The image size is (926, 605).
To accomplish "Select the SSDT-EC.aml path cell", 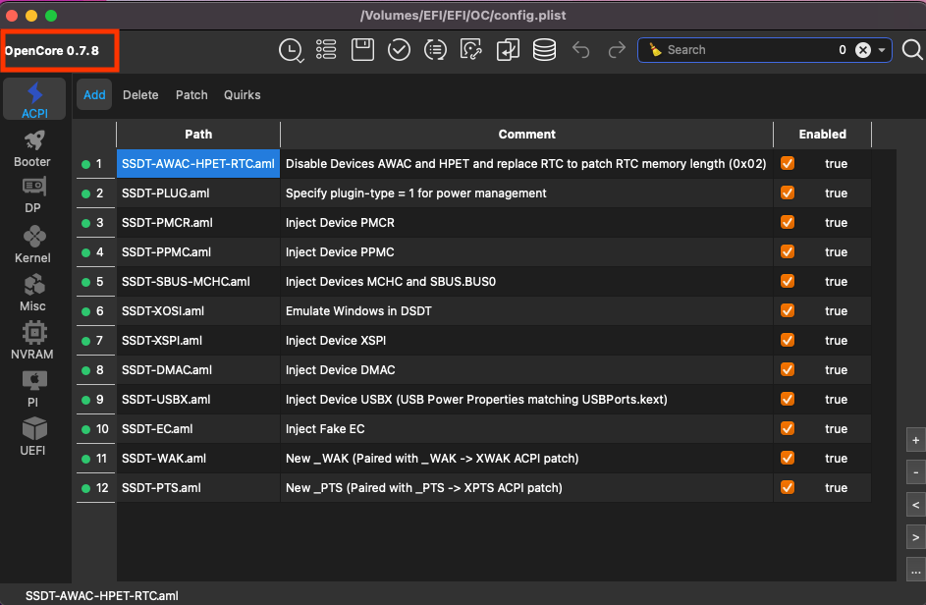I will [198, 429].
